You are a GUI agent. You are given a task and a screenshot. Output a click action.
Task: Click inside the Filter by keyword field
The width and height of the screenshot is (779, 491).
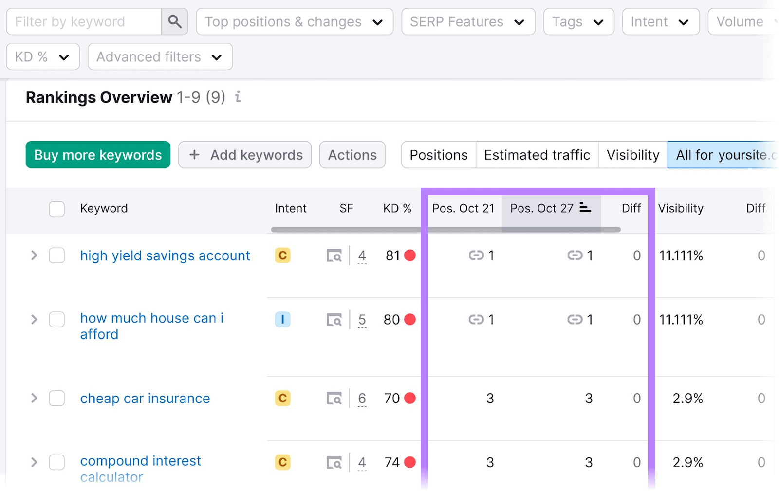83,21
